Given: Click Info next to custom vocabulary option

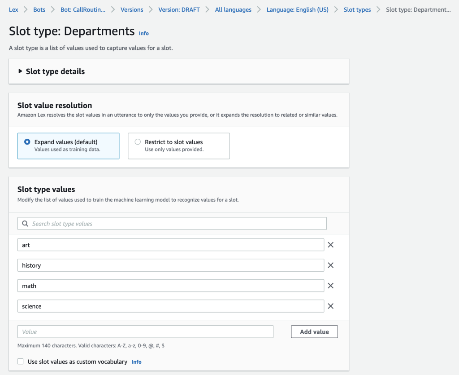Looking at the screenshot, I should pos(136,362).
